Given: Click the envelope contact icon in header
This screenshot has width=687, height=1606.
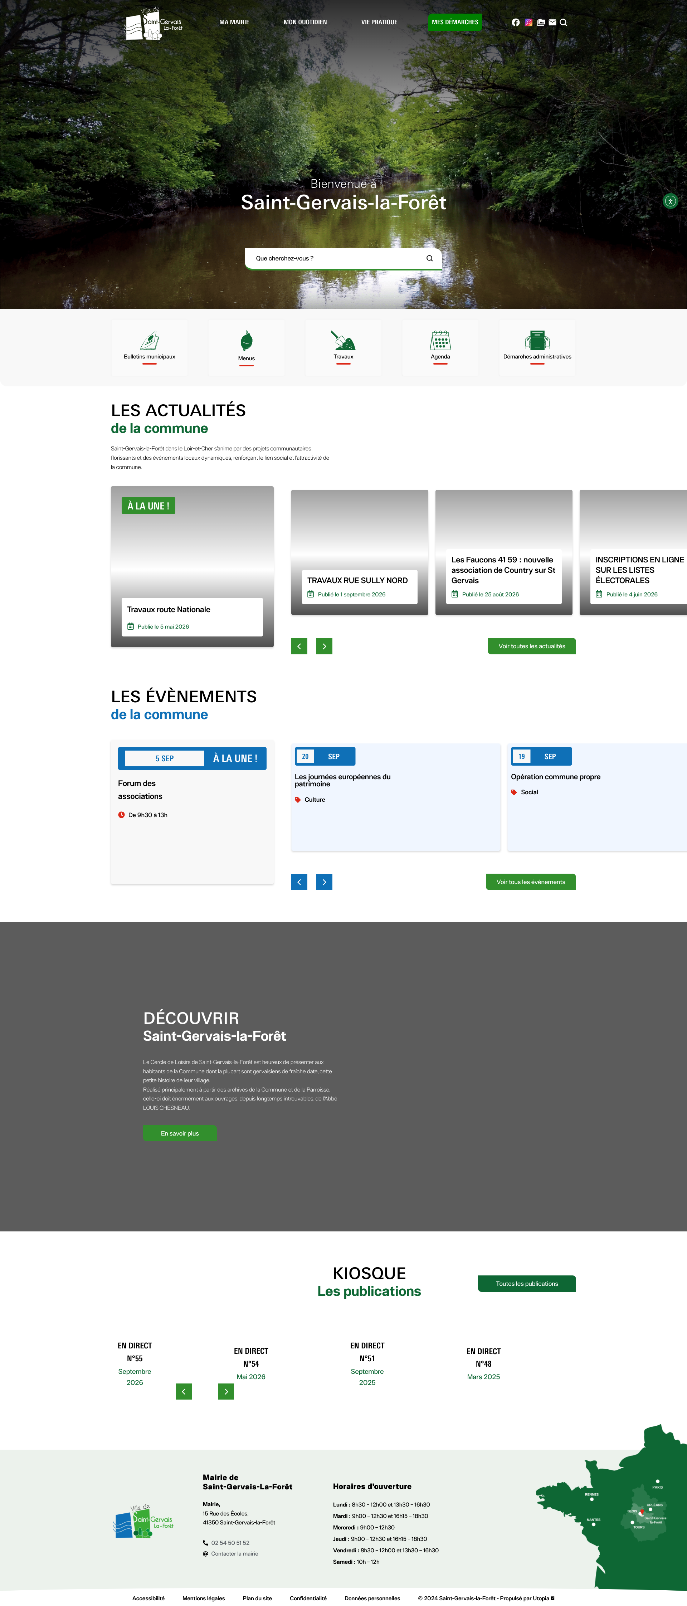Looking at the screenshot, I should click(x=552, y=23).
